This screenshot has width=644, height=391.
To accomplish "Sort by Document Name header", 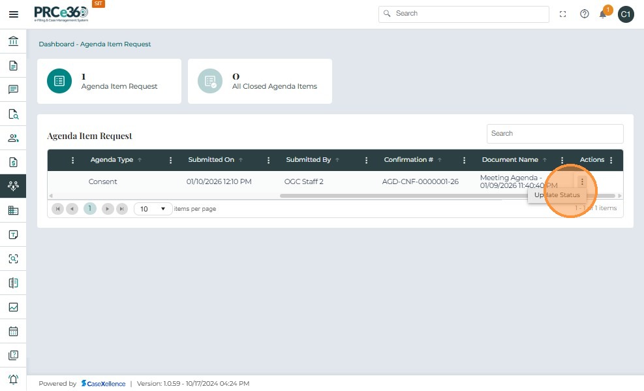I will [x=510, y=160].
